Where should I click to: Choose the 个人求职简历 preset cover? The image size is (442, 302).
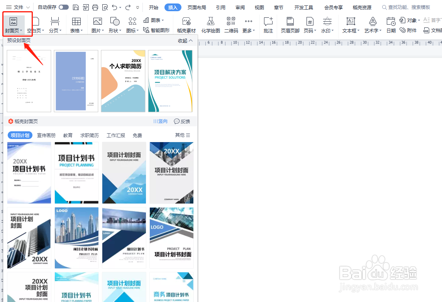(123, 81)
